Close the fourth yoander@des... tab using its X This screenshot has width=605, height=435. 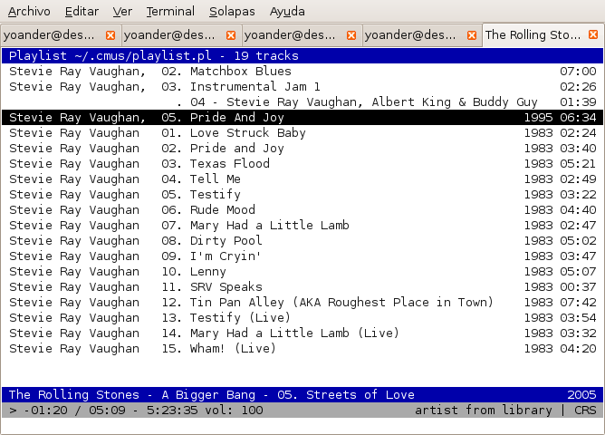[x=472, y=35]
